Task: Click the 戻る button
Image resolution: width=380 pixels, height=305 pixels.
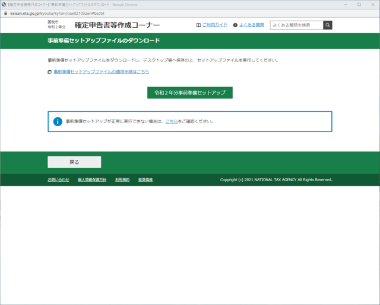Action: pos(74,162)
